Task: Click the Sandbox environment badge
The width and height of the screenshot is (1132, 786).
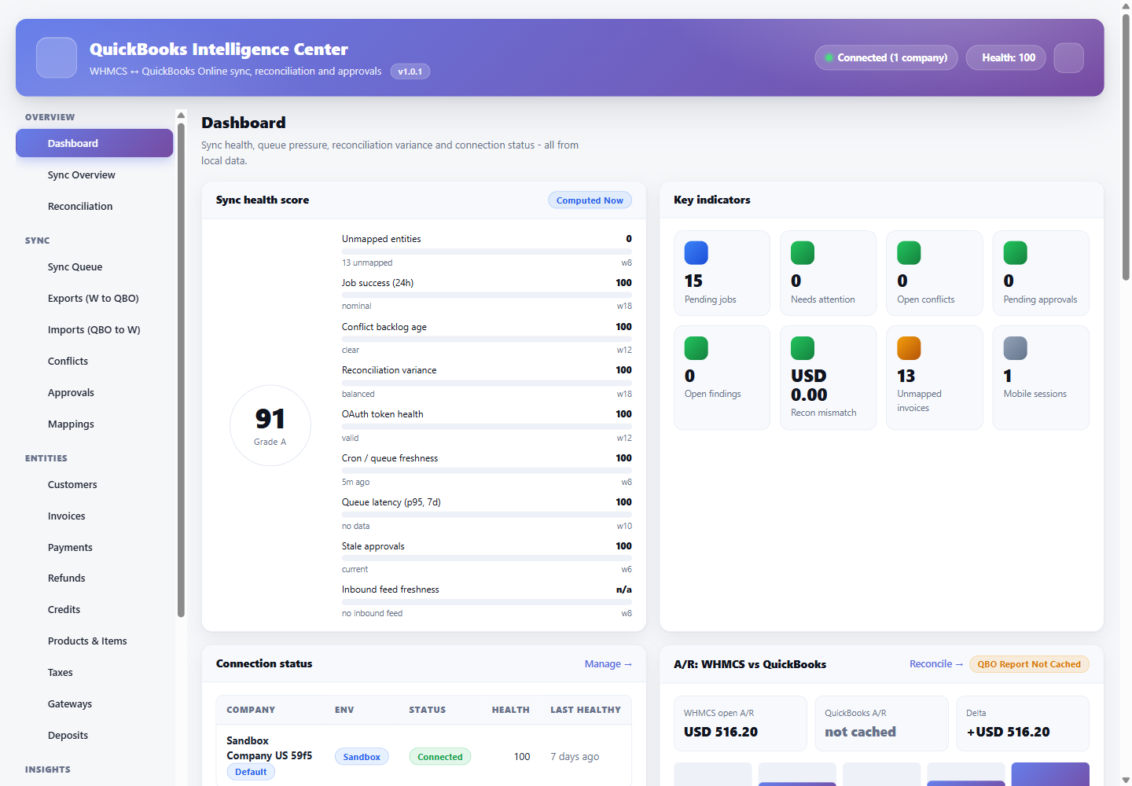Action: (x=362, y=757)
